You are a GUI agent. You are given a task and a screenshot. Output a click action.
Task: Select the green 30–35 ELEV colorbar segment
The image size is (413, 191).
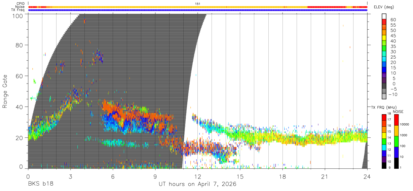(384, 49)
